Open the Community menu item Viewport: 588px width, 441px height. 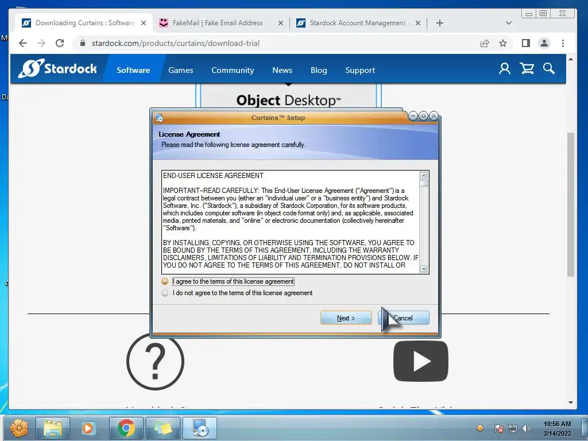pos(233,70)
